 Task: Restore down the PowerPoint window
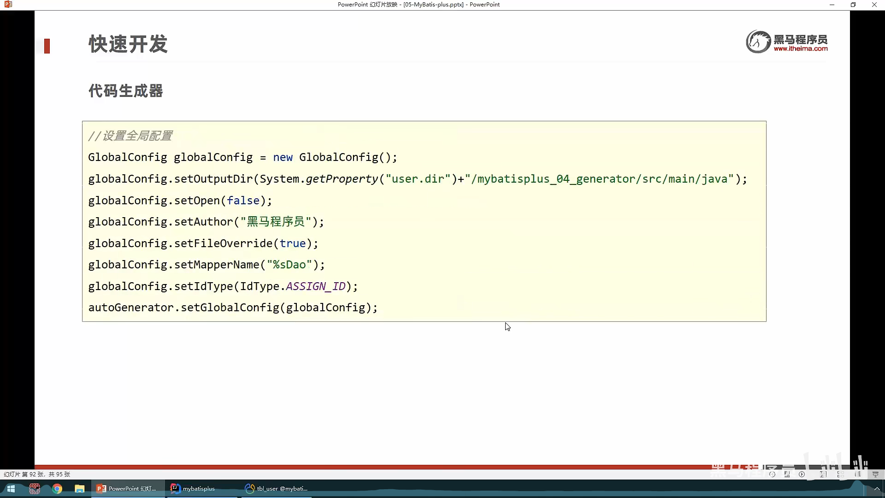(x=853, y=5)
